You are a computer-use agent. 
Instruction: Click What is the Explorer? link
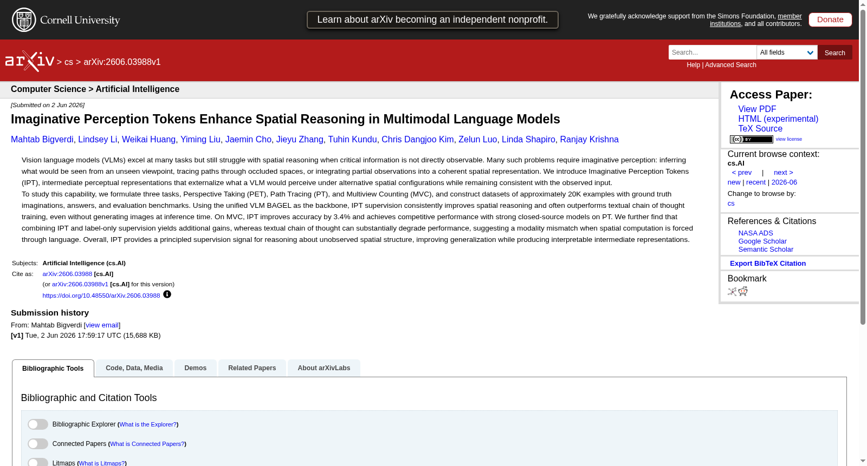point(148,425)
